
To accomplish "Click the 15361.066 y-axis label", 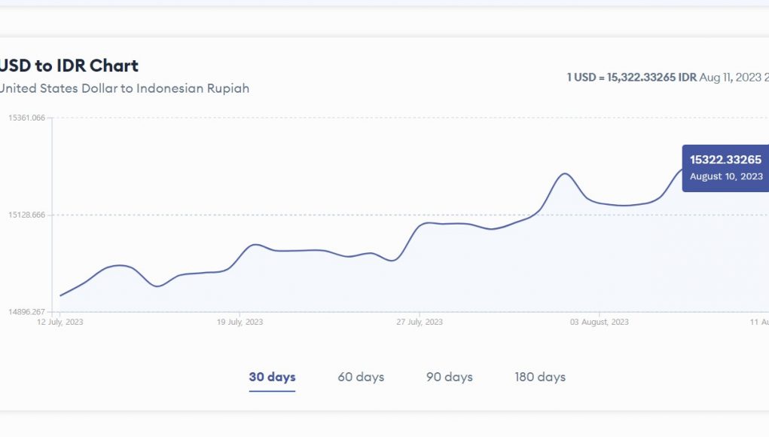I will tap(27, 118).
